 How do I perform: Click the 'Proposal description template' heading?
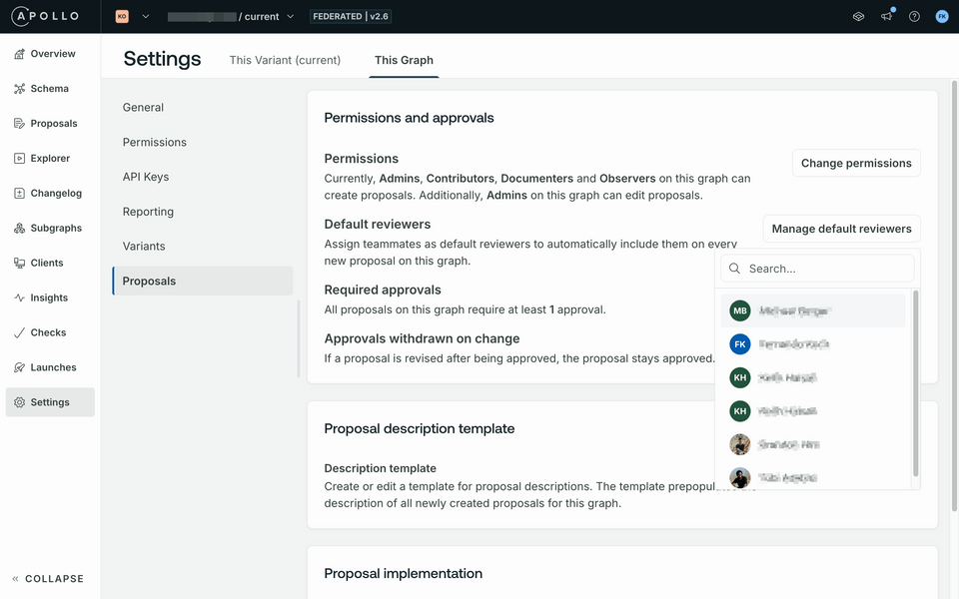coord(420,429)
